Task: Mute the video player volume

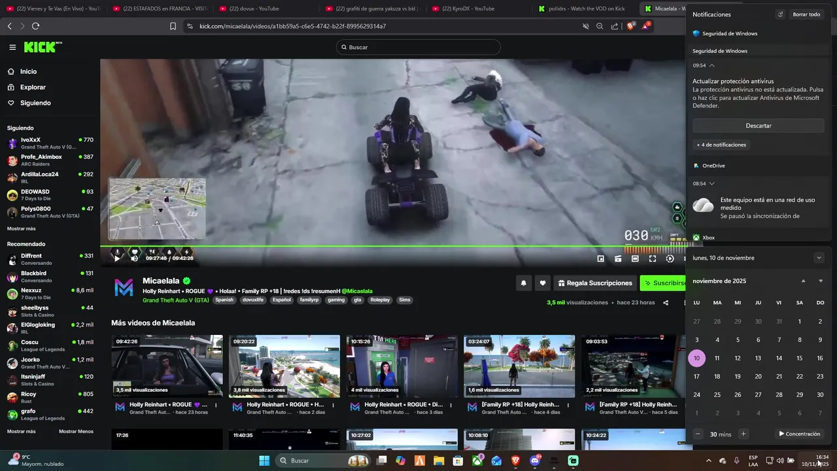Action: pyautogui.click(x=134, y=258)
